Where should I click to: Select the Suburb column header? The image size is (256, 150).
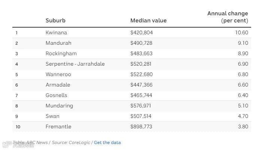coord(55,21)
